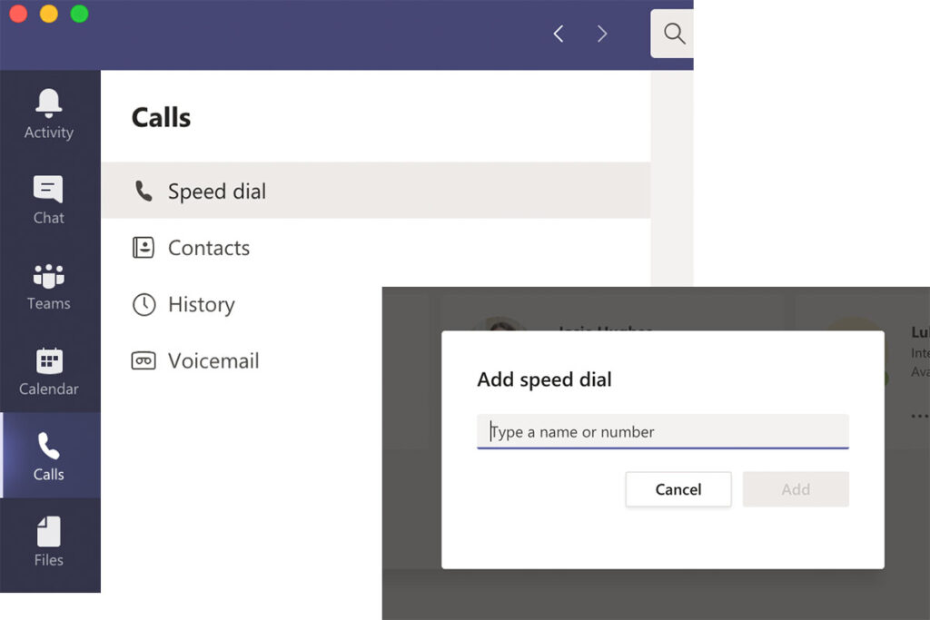930x620 pixels.
Task: Open the contact card's more options ellipsis
Action: tap(918, 416)
